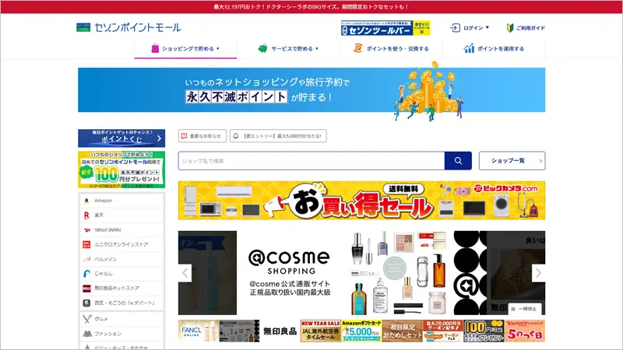Viewport: 623px width, 350px height.
Task: Click the UNIQLO red logo icon
Action: [86, 244]
